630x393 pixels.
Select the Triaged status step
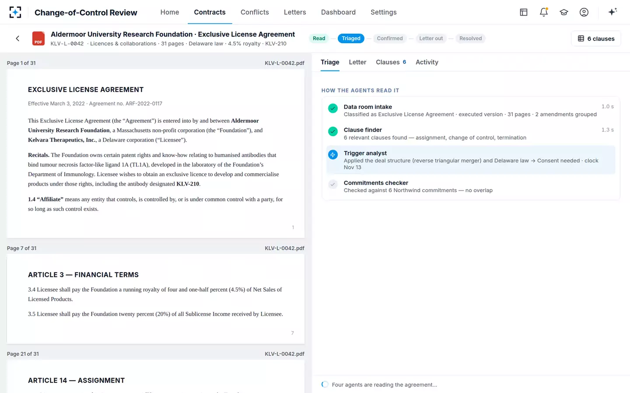tap(351, 38)
